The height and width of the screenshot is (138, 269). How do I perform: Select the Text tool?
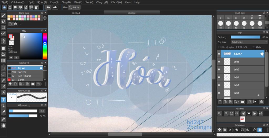coord(3,100)
